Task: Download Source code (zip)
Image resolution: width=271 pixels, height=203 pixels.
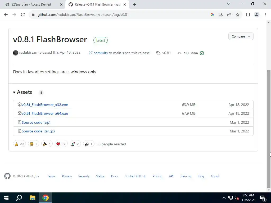Action: click(36, 122)
